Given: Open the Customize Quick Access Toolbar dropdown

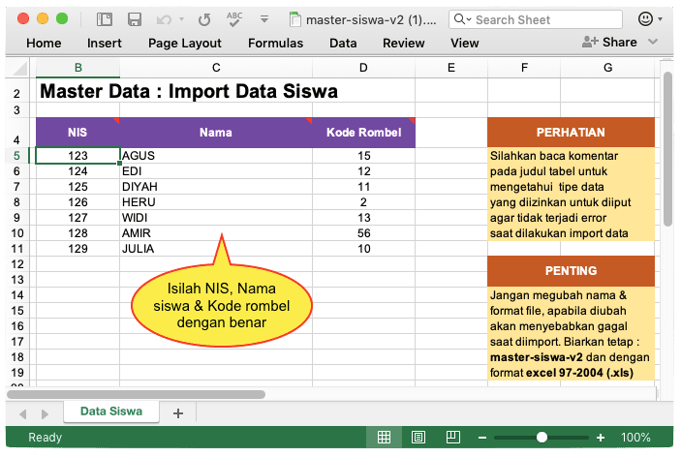Looking at the screenshot, I should (264, 19).
